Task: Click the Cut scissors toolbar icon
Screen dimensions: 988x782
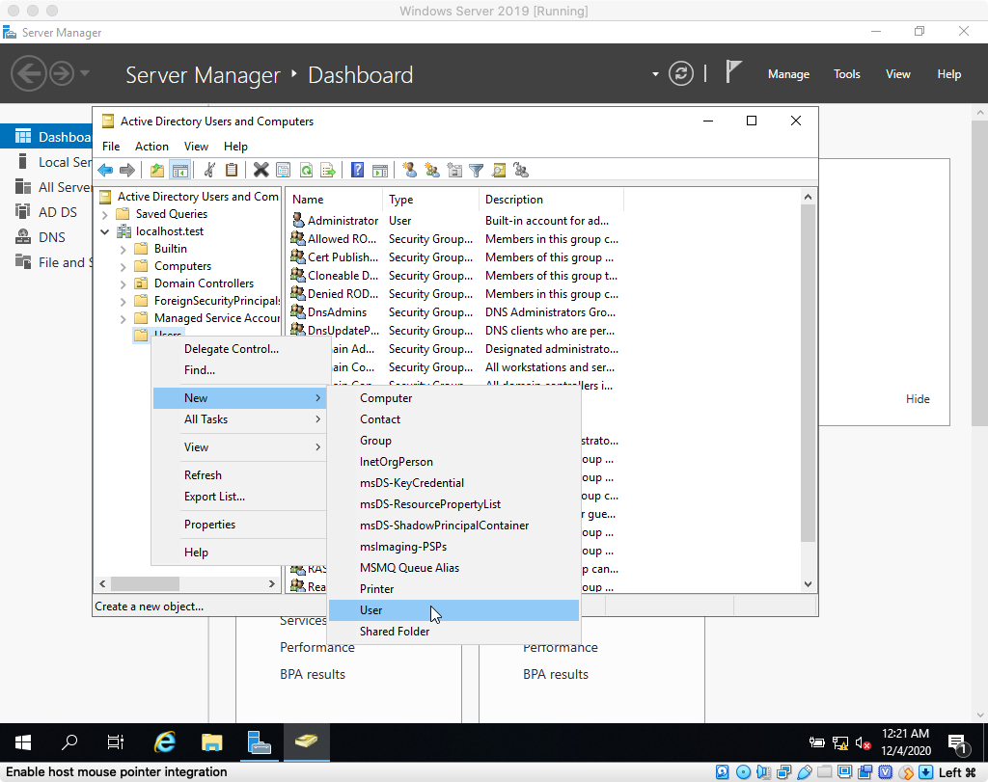Action: click(x=209, y=170)
